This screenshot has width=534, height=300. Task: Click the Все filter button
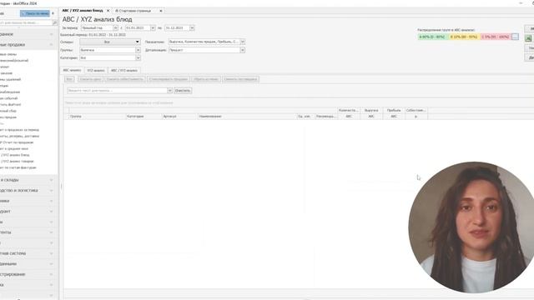tap(69, 79)
